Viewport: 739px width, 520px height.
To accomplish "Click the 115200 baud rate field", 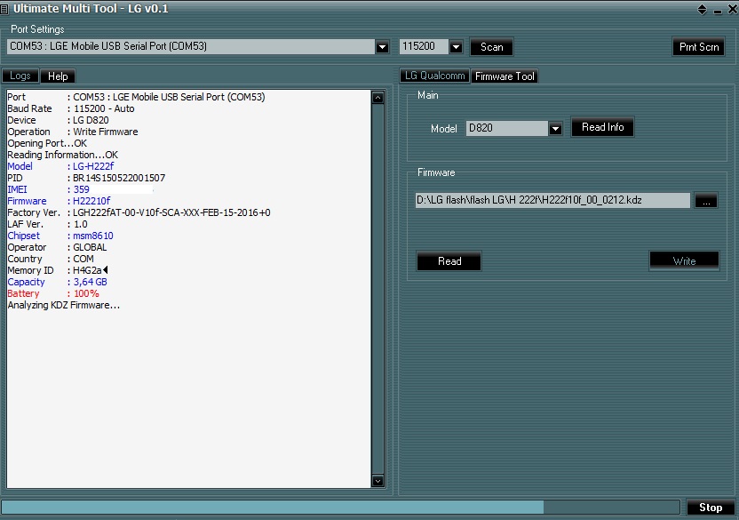I will (424, 46).
